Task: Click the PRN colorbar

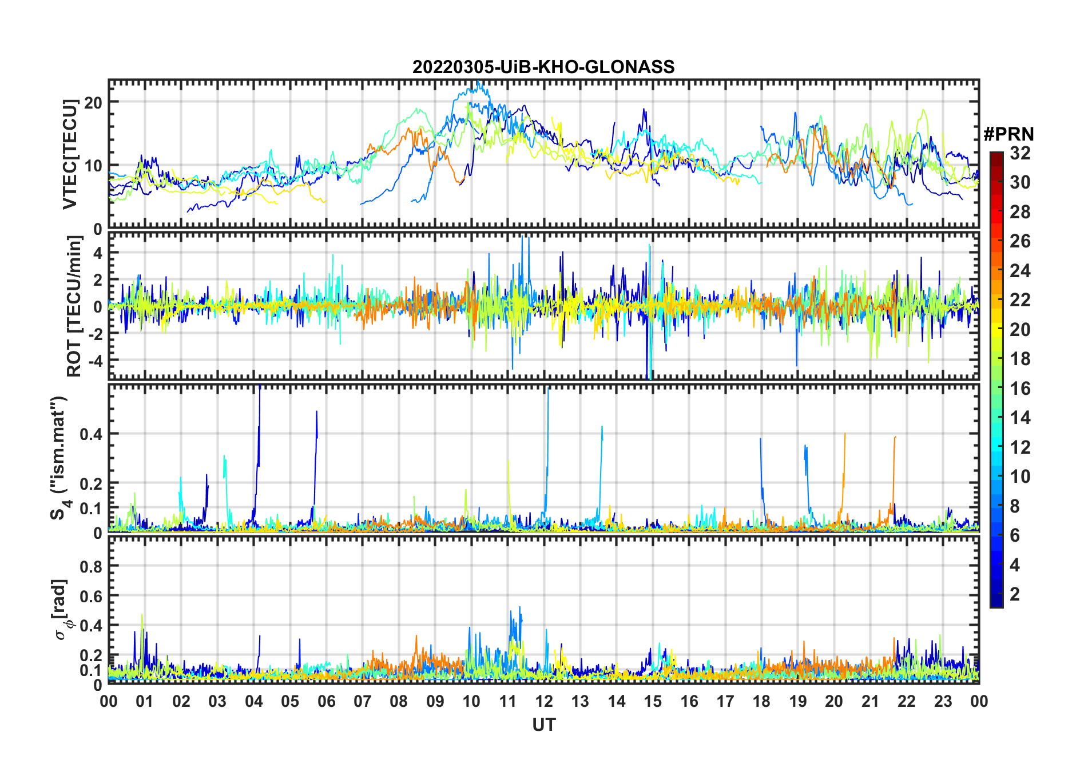Action: pos(996,379)
